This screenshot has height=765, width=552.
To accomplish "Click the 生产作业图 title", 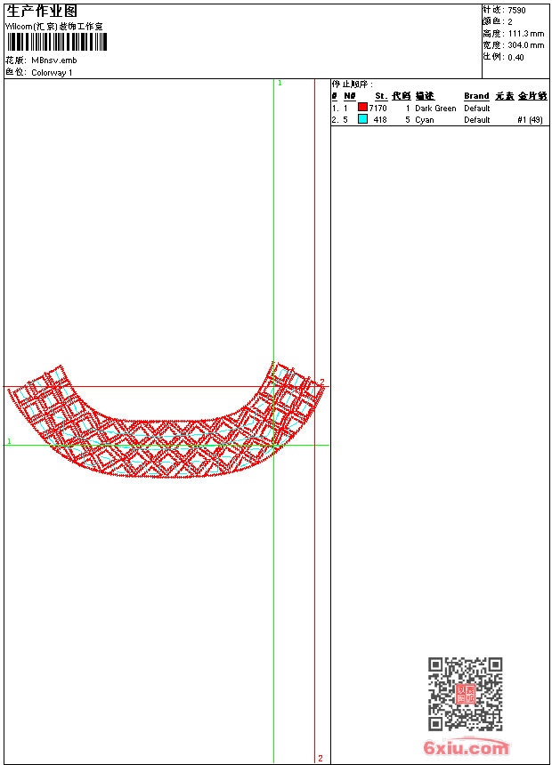I will (x=42, y=11).
